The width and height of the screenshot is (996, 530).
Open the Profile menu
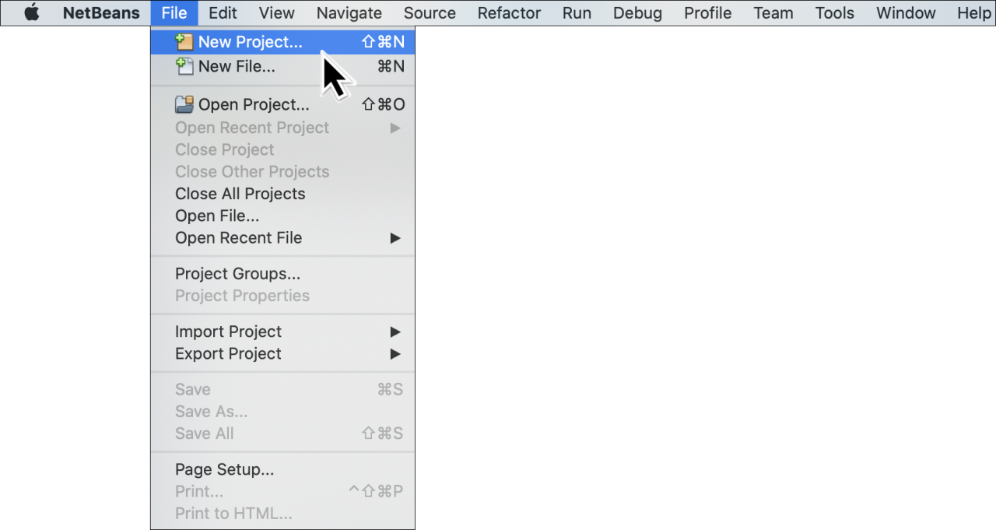tap(707, 12)
